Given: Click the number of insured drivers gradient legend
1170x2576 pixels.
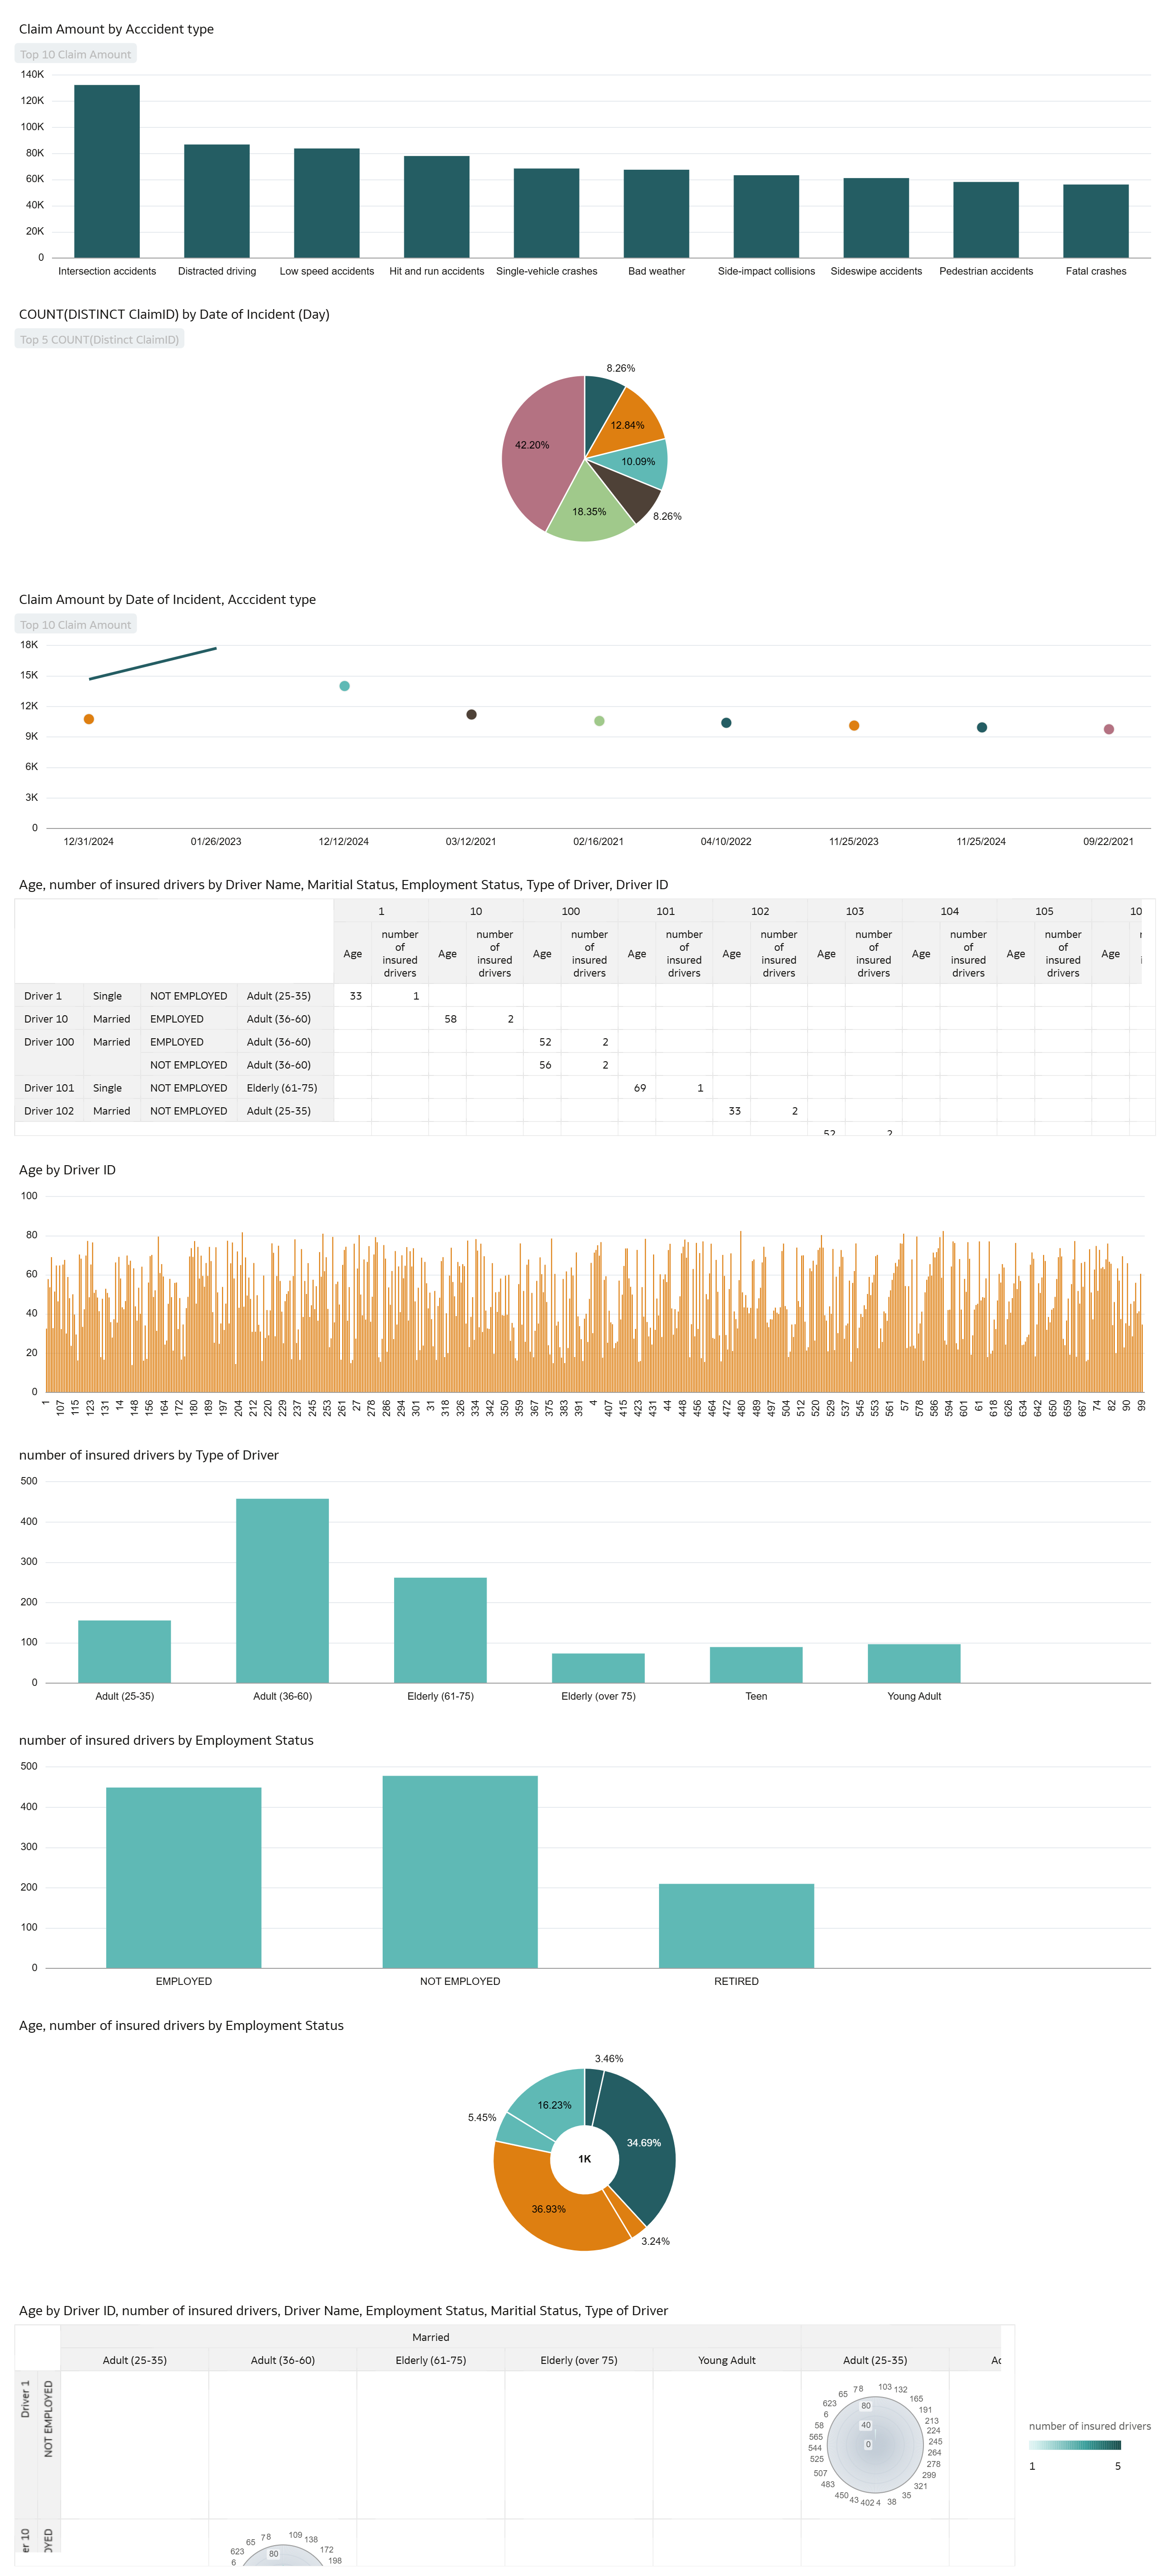Looking at the screenshot, I should point(1074,2445).
